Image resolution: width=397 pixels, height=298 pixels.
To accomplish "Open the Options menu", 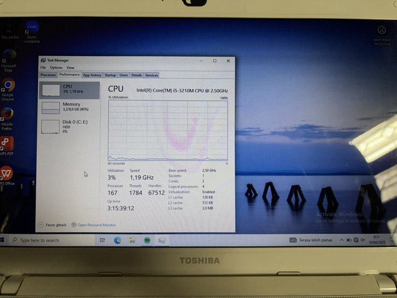I will coord(56,67).
